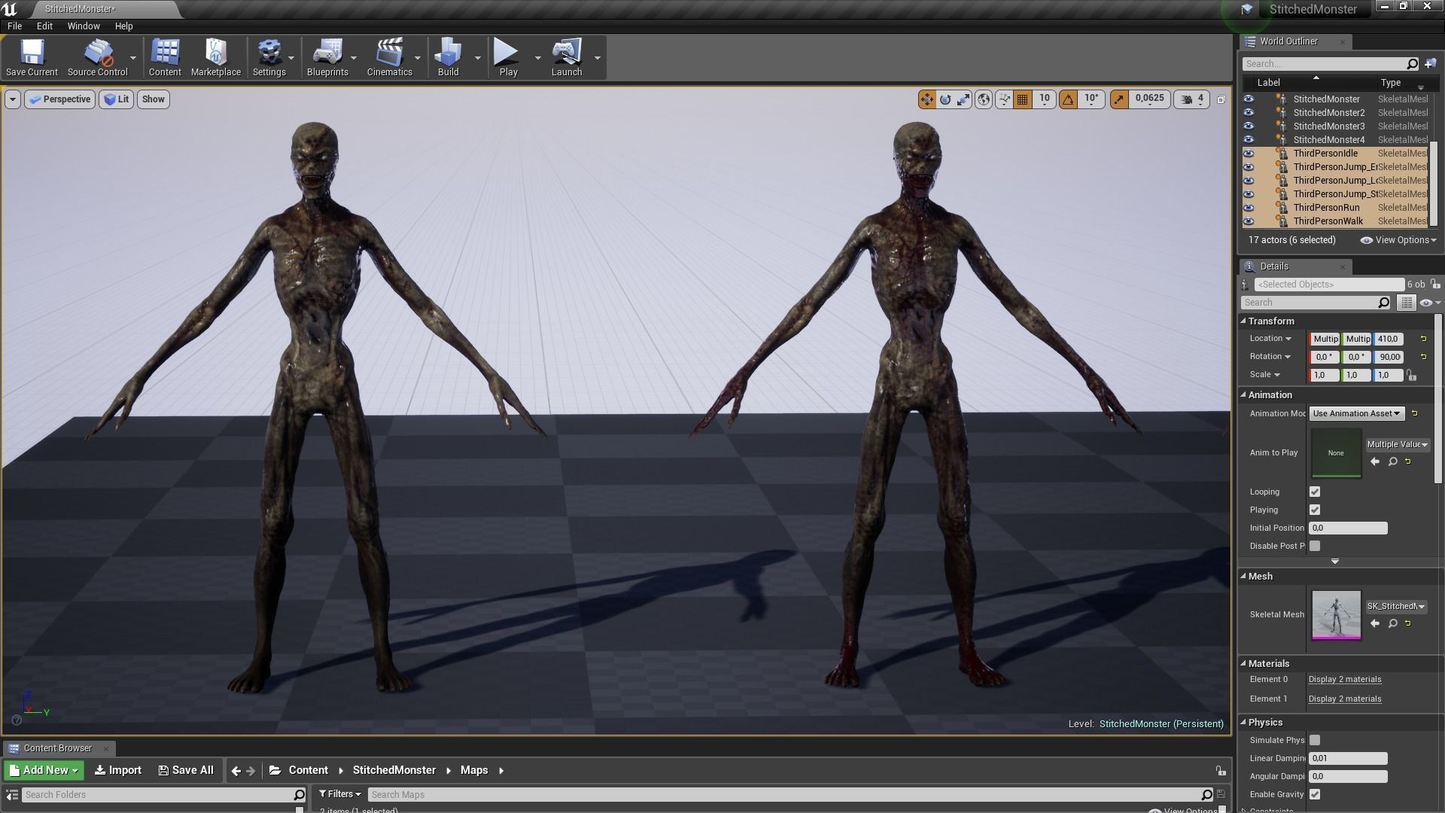
Task: Hide StitchedMonster actor via eye icon
Action: pyautogui.click(x=1249, y=99)
